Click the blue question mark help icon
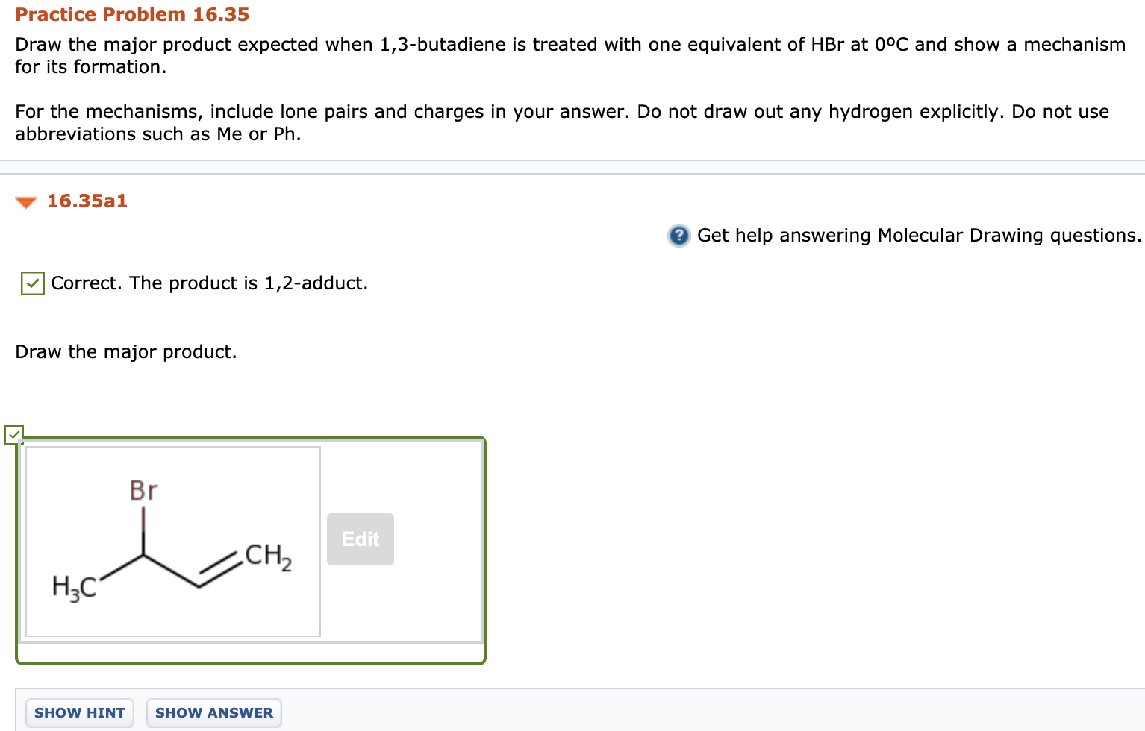 (678, 235)
